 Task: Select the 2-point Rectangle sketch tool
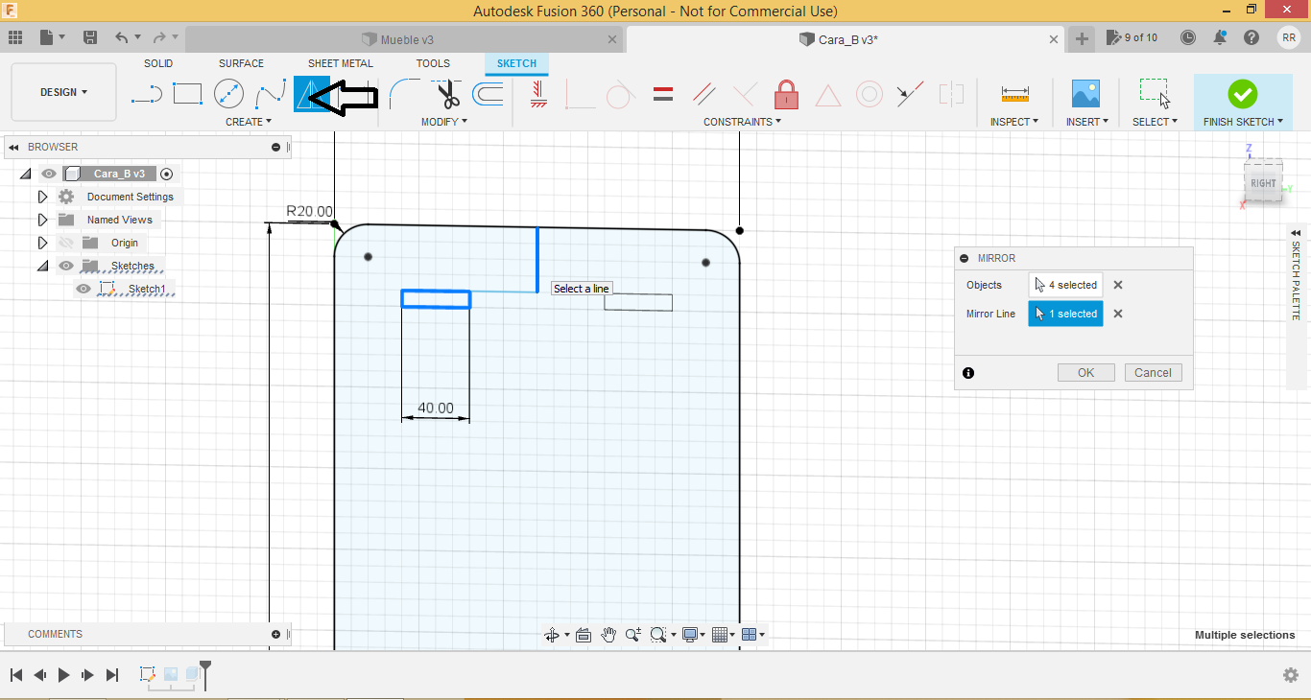tap(187, 94)
